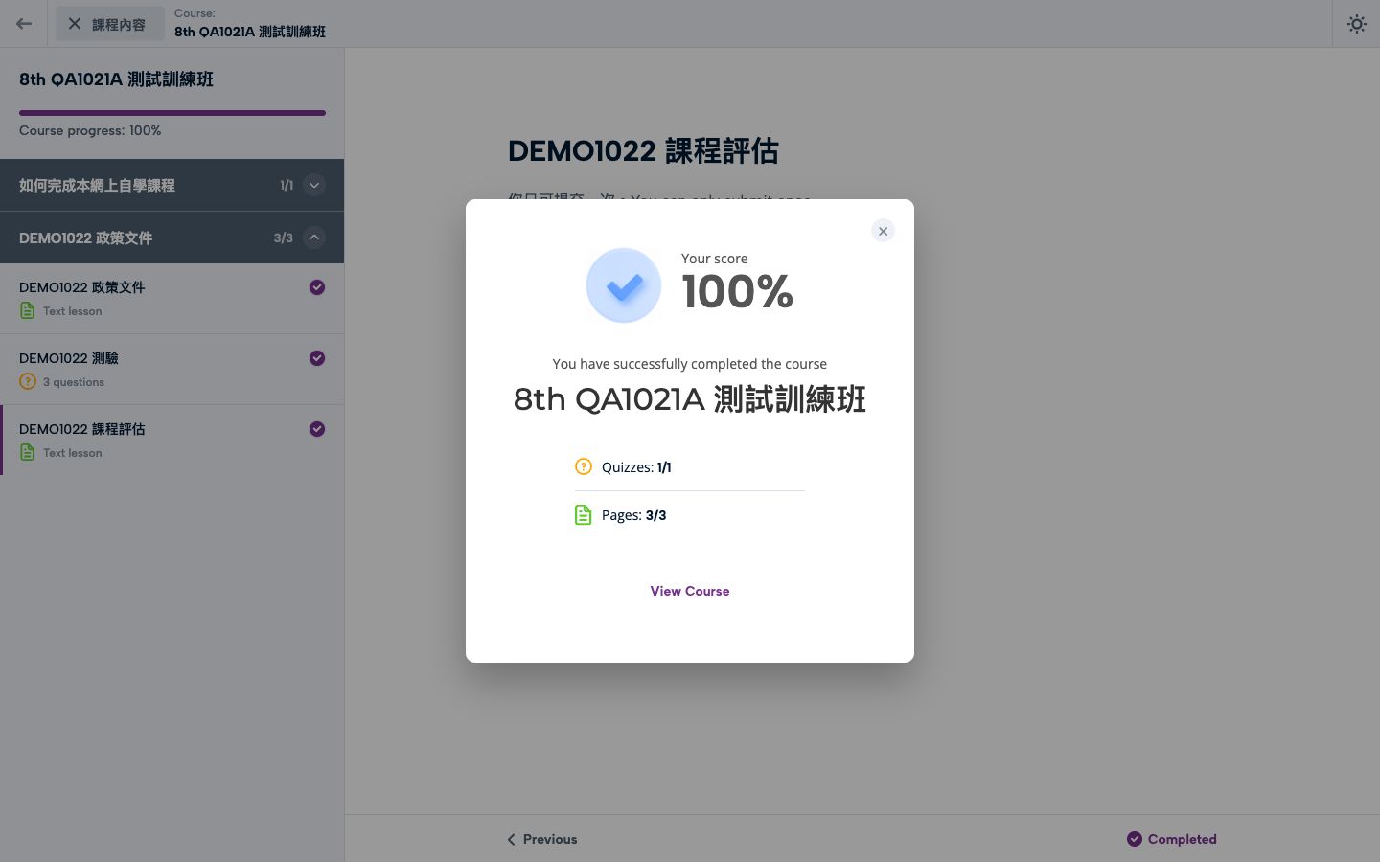Viewport: 1380px width, 862px height.
Task: Click completed checkmark for DEMO1022 測驗
Action: click(317, 358)
